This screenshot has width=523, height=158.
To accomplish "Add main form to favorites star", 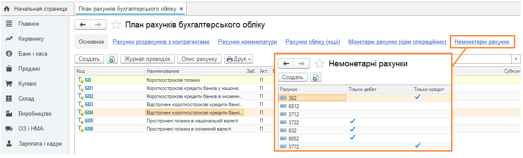I will point(116,25).
